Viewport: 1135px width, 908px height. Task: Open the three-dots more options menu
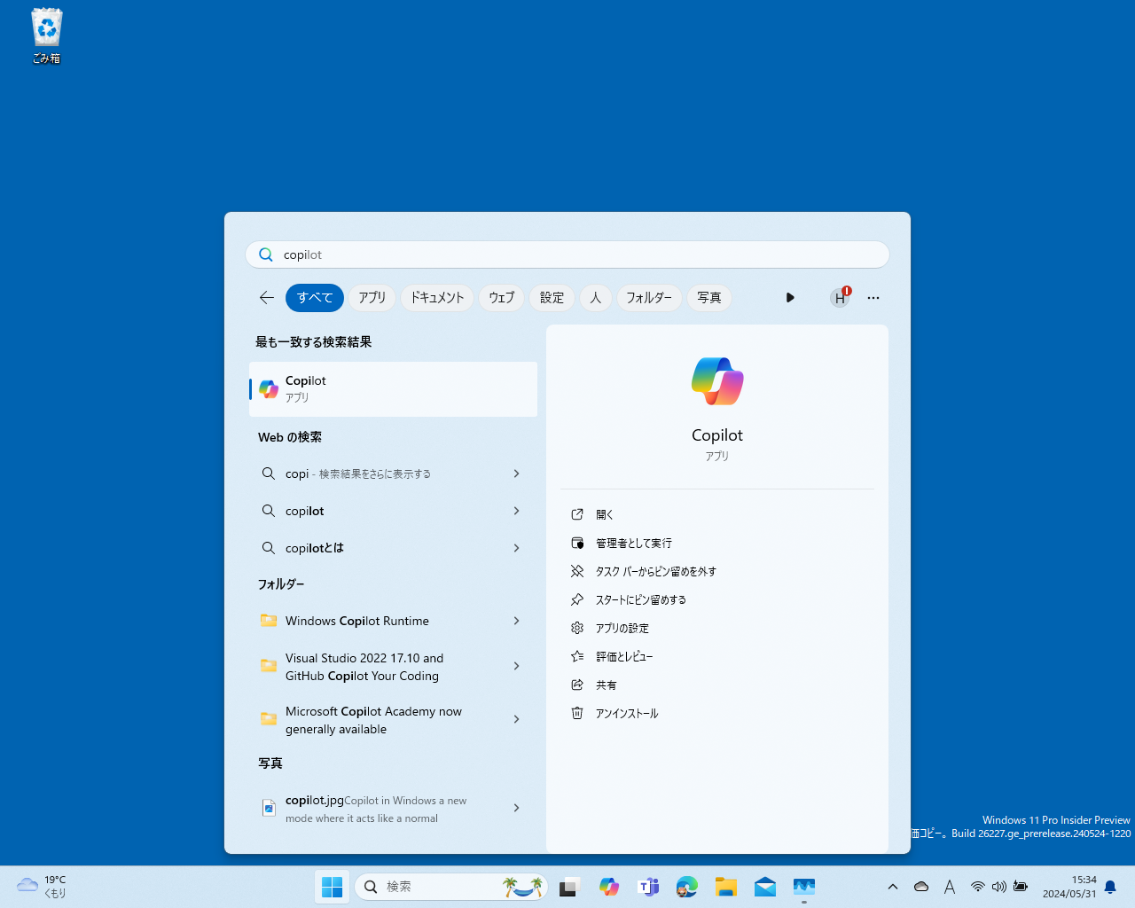[873, 298]
